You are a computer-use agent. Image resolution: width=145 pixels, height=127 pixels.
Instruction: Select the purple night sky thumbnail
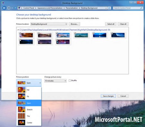(x=45, y=42)
